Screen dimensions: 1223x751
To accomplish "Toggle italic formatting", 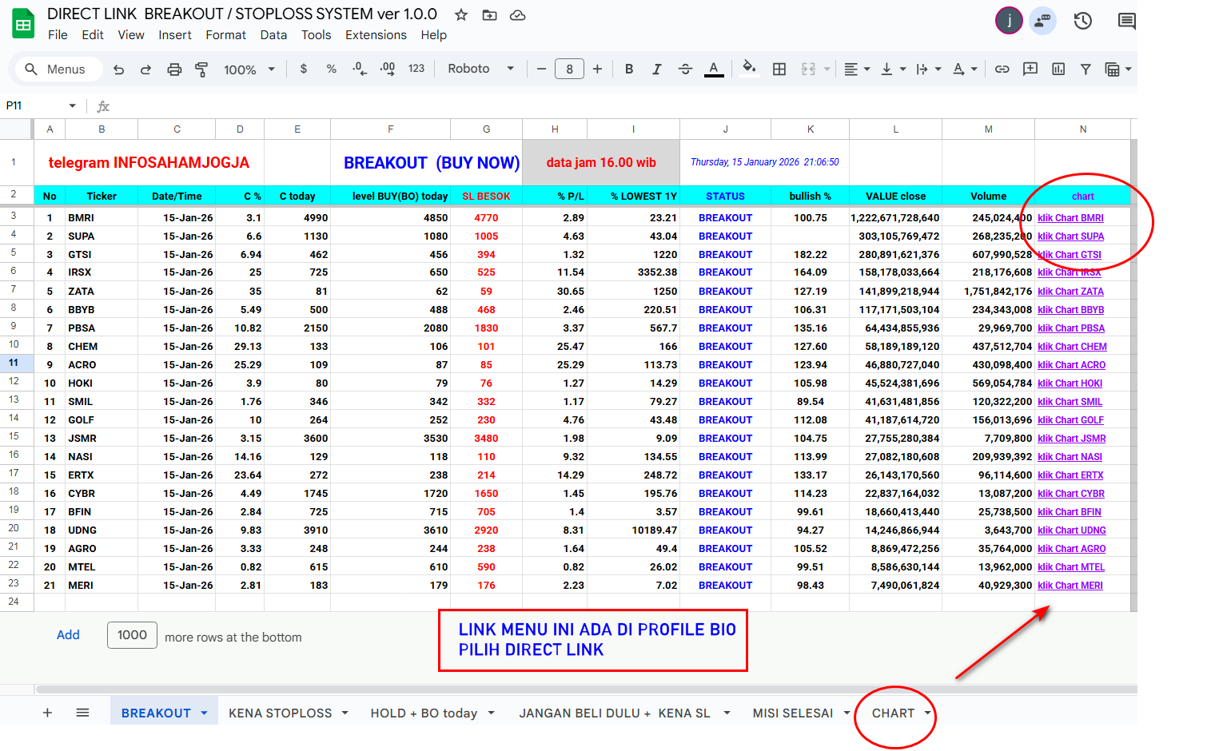I will tap(656, 70).
